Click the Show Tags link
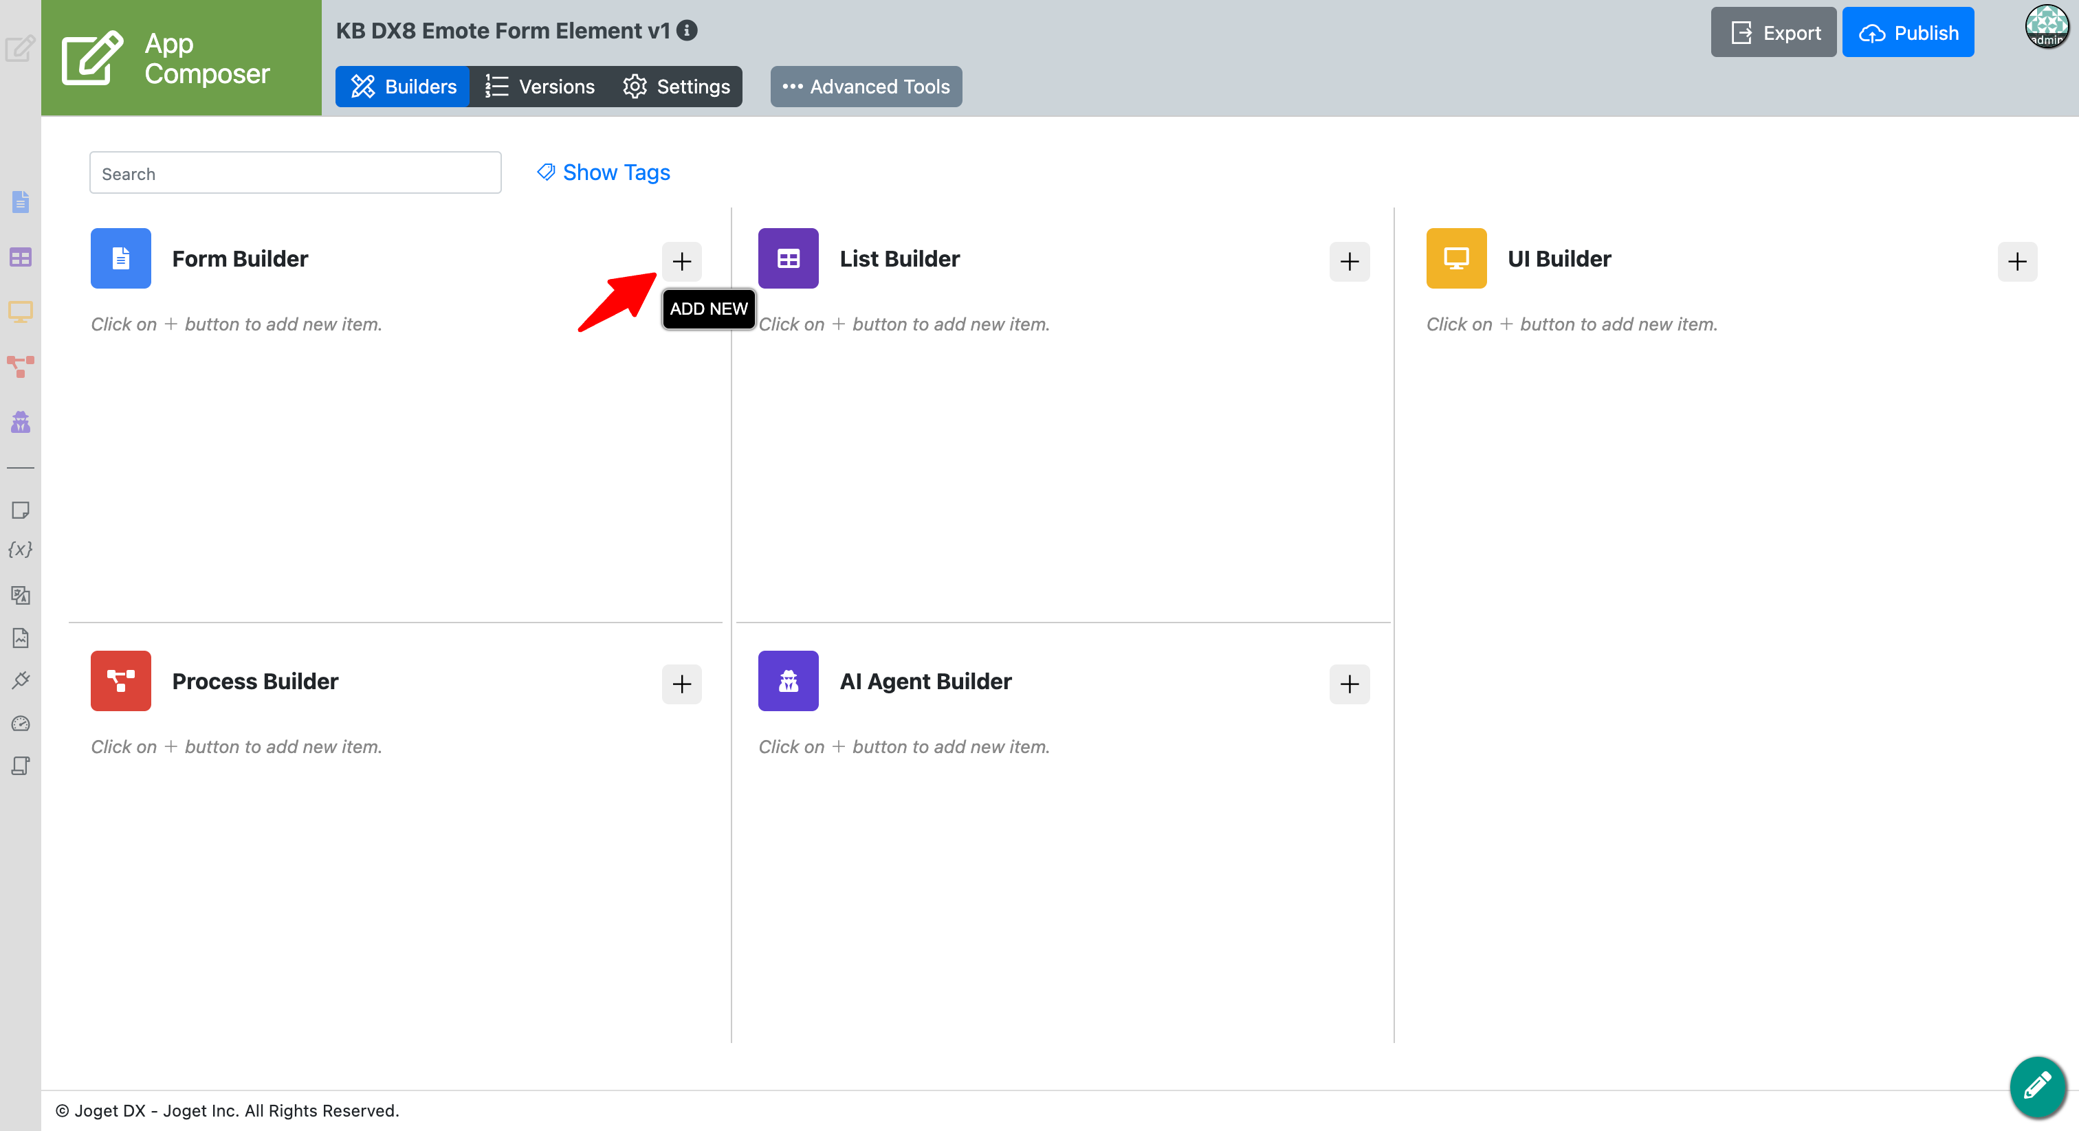The width and height of the screenshot is (2079, 1131). coord(604,172)
